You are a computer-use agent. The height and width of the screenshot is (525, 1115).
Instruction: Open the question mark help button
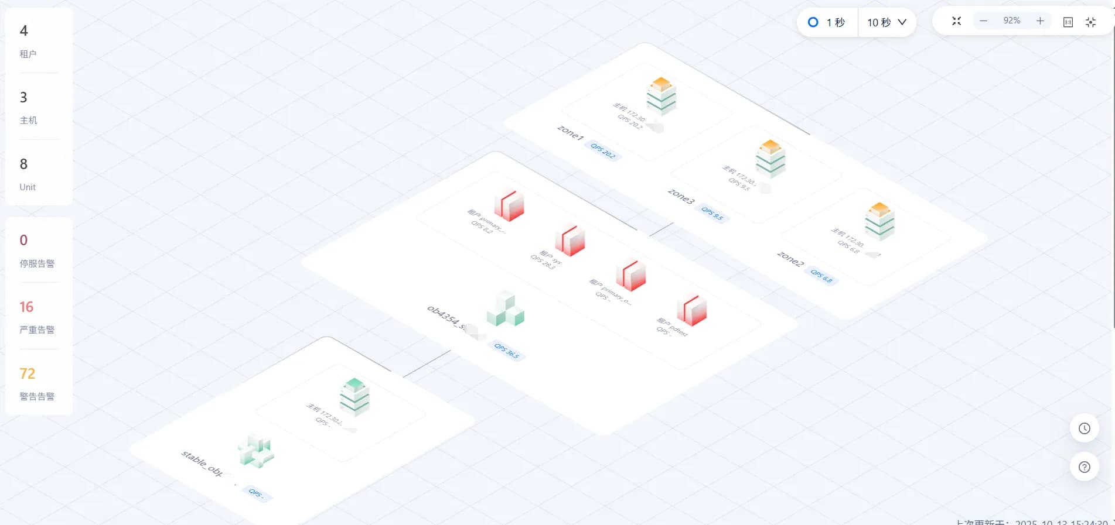1084,467
